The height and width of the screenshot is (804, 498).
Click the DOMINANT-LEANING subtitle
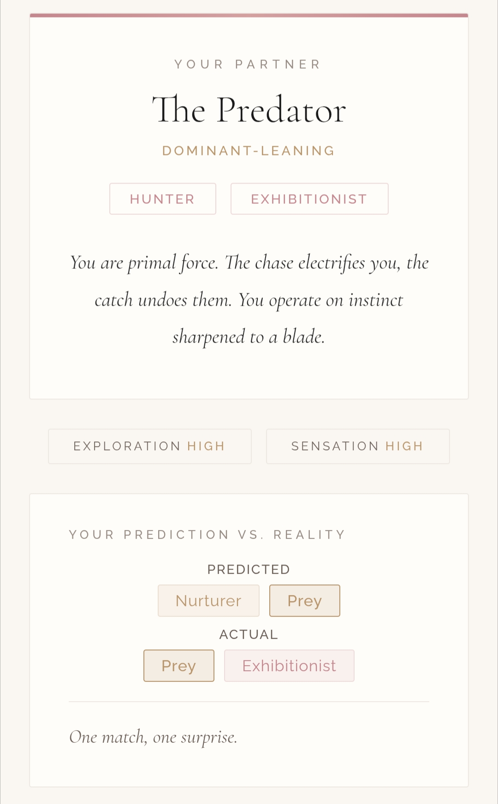pos(249,151)
